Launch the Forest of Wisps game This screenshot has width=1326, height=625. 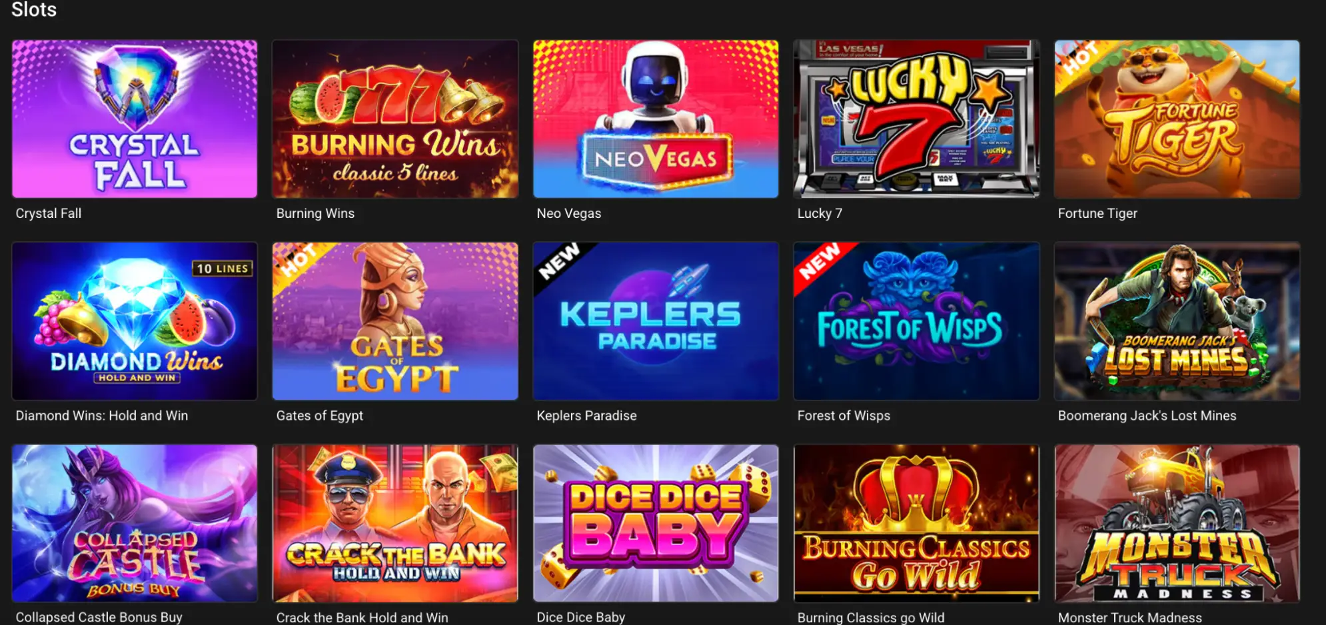916,321
